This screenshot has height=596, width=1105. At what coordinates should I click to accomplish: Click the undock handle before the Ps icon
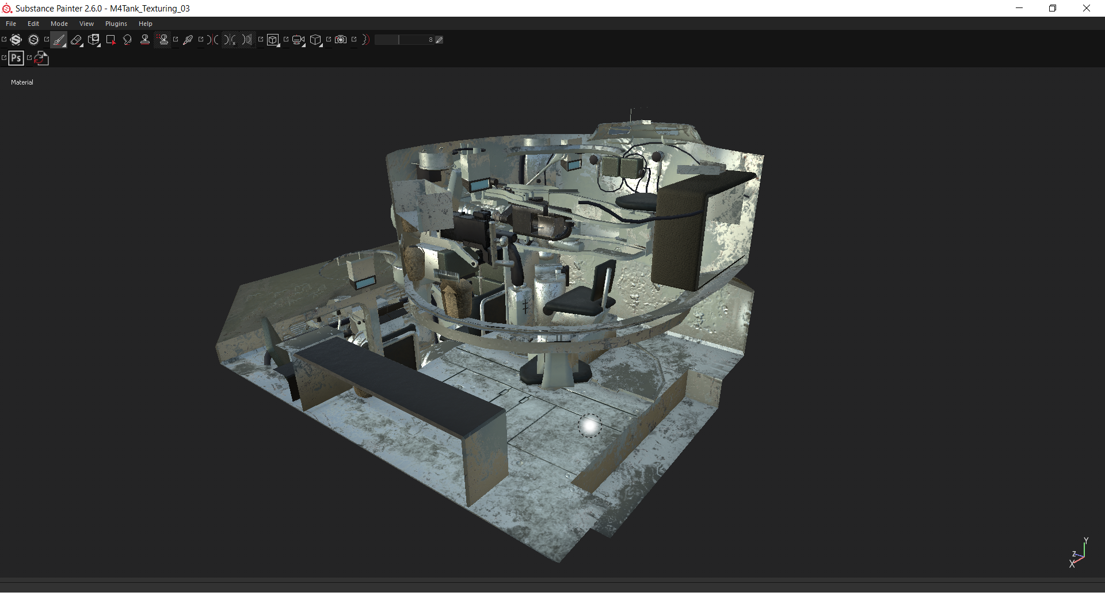4,58
